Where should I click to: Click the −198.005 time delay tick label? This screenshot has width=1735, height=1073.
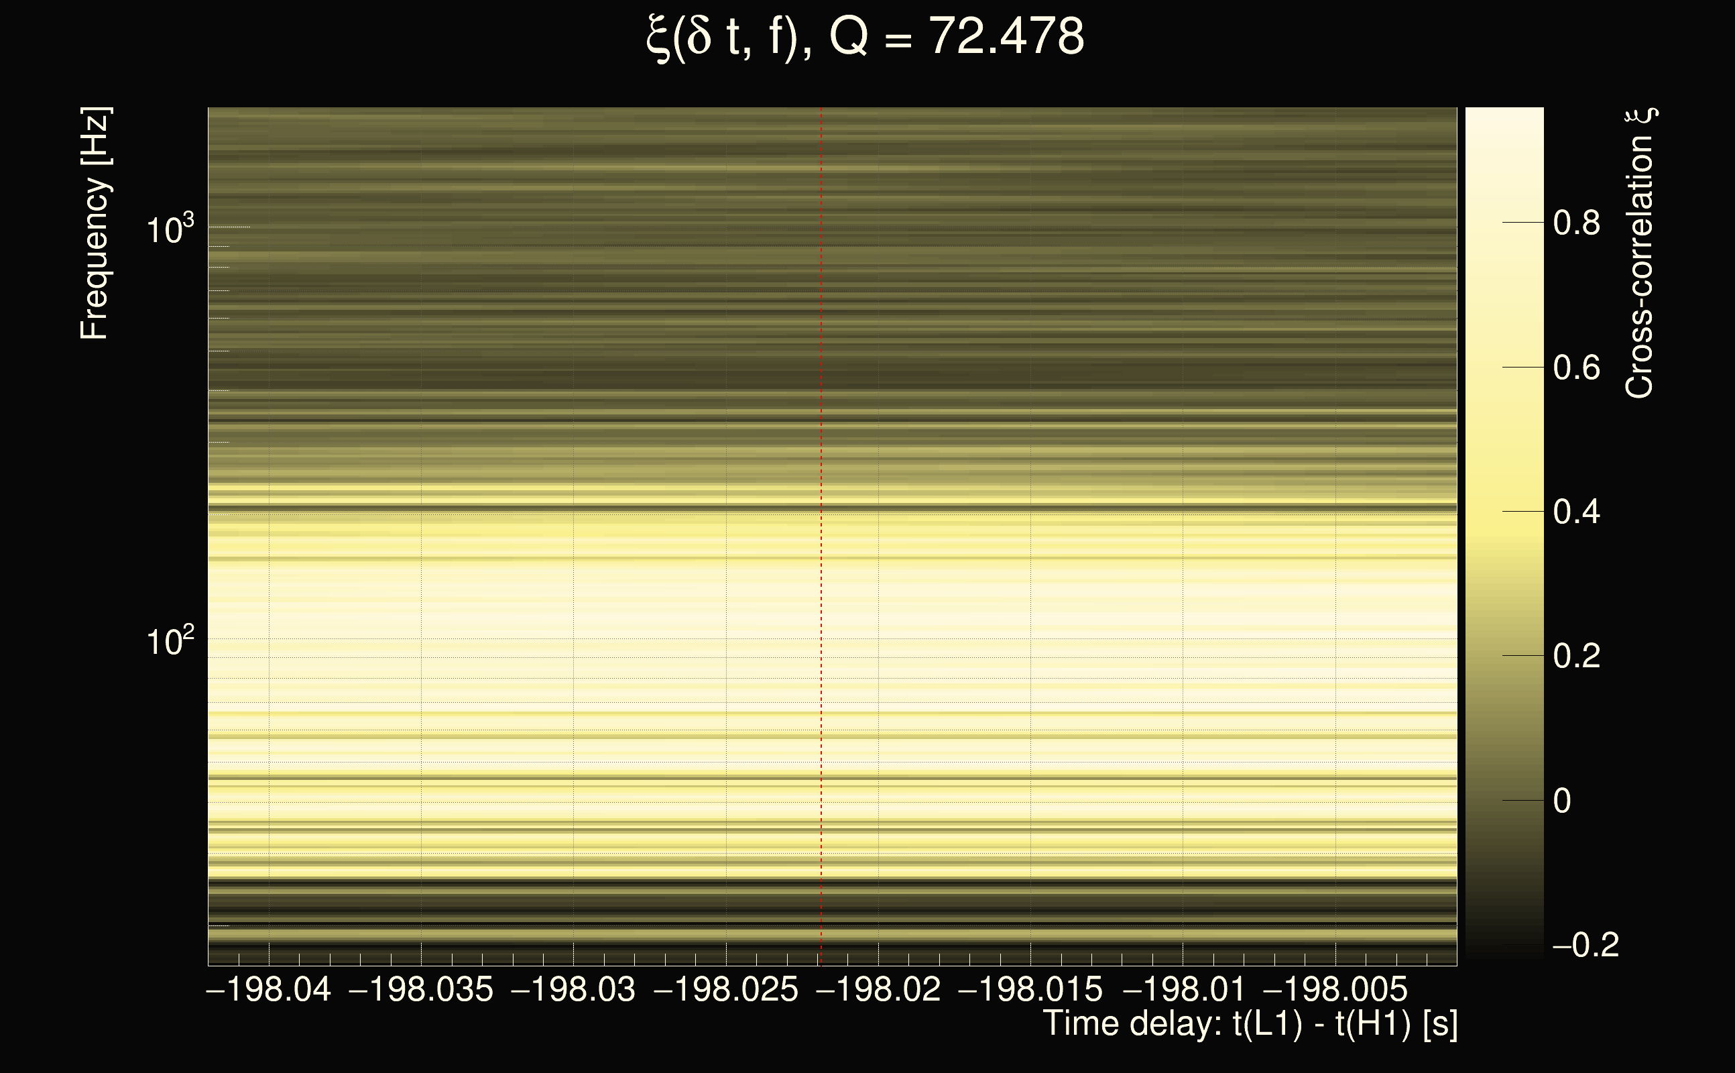point(1335,990)
